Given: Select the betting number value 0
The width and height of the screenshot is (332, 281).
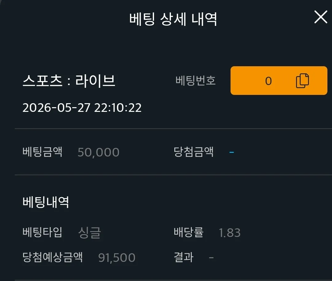Looking at the screenshot, I should pyautogui.click(x=268, y=81).
